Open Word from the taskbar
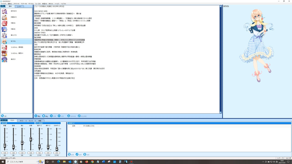Image resolution: width=292 pixels, height=164 pixels. (103, 162)
